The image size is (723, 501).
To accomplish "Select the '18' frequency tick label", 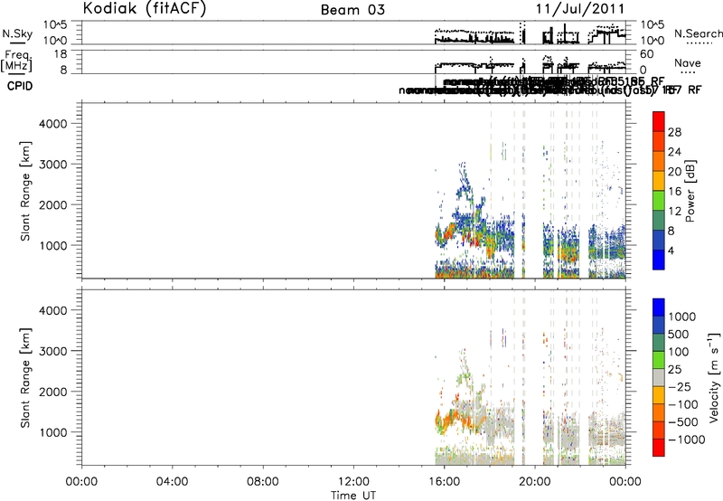I will [x=61, y=54].
